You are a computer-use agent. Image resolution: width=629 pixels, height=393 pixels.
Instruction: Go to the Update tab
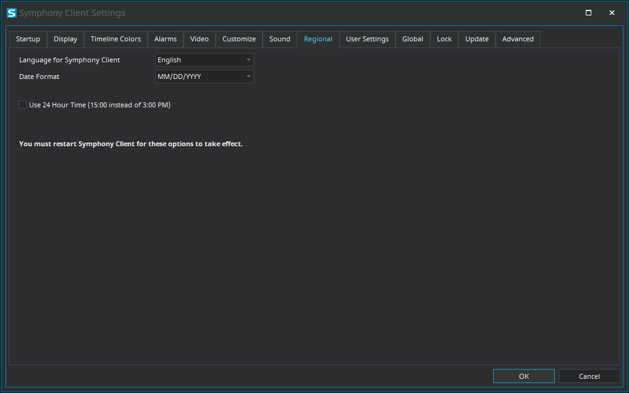tap(477, 39)
